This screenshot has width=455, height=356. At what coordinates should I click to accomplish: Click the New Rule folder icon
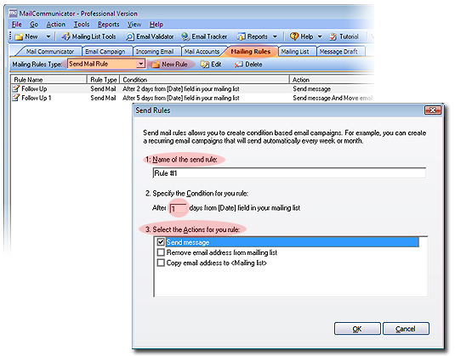[x=156, y=65]
